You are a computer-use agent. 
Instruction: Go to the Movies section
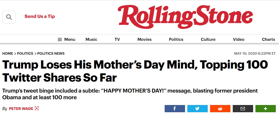pos(144,39)
